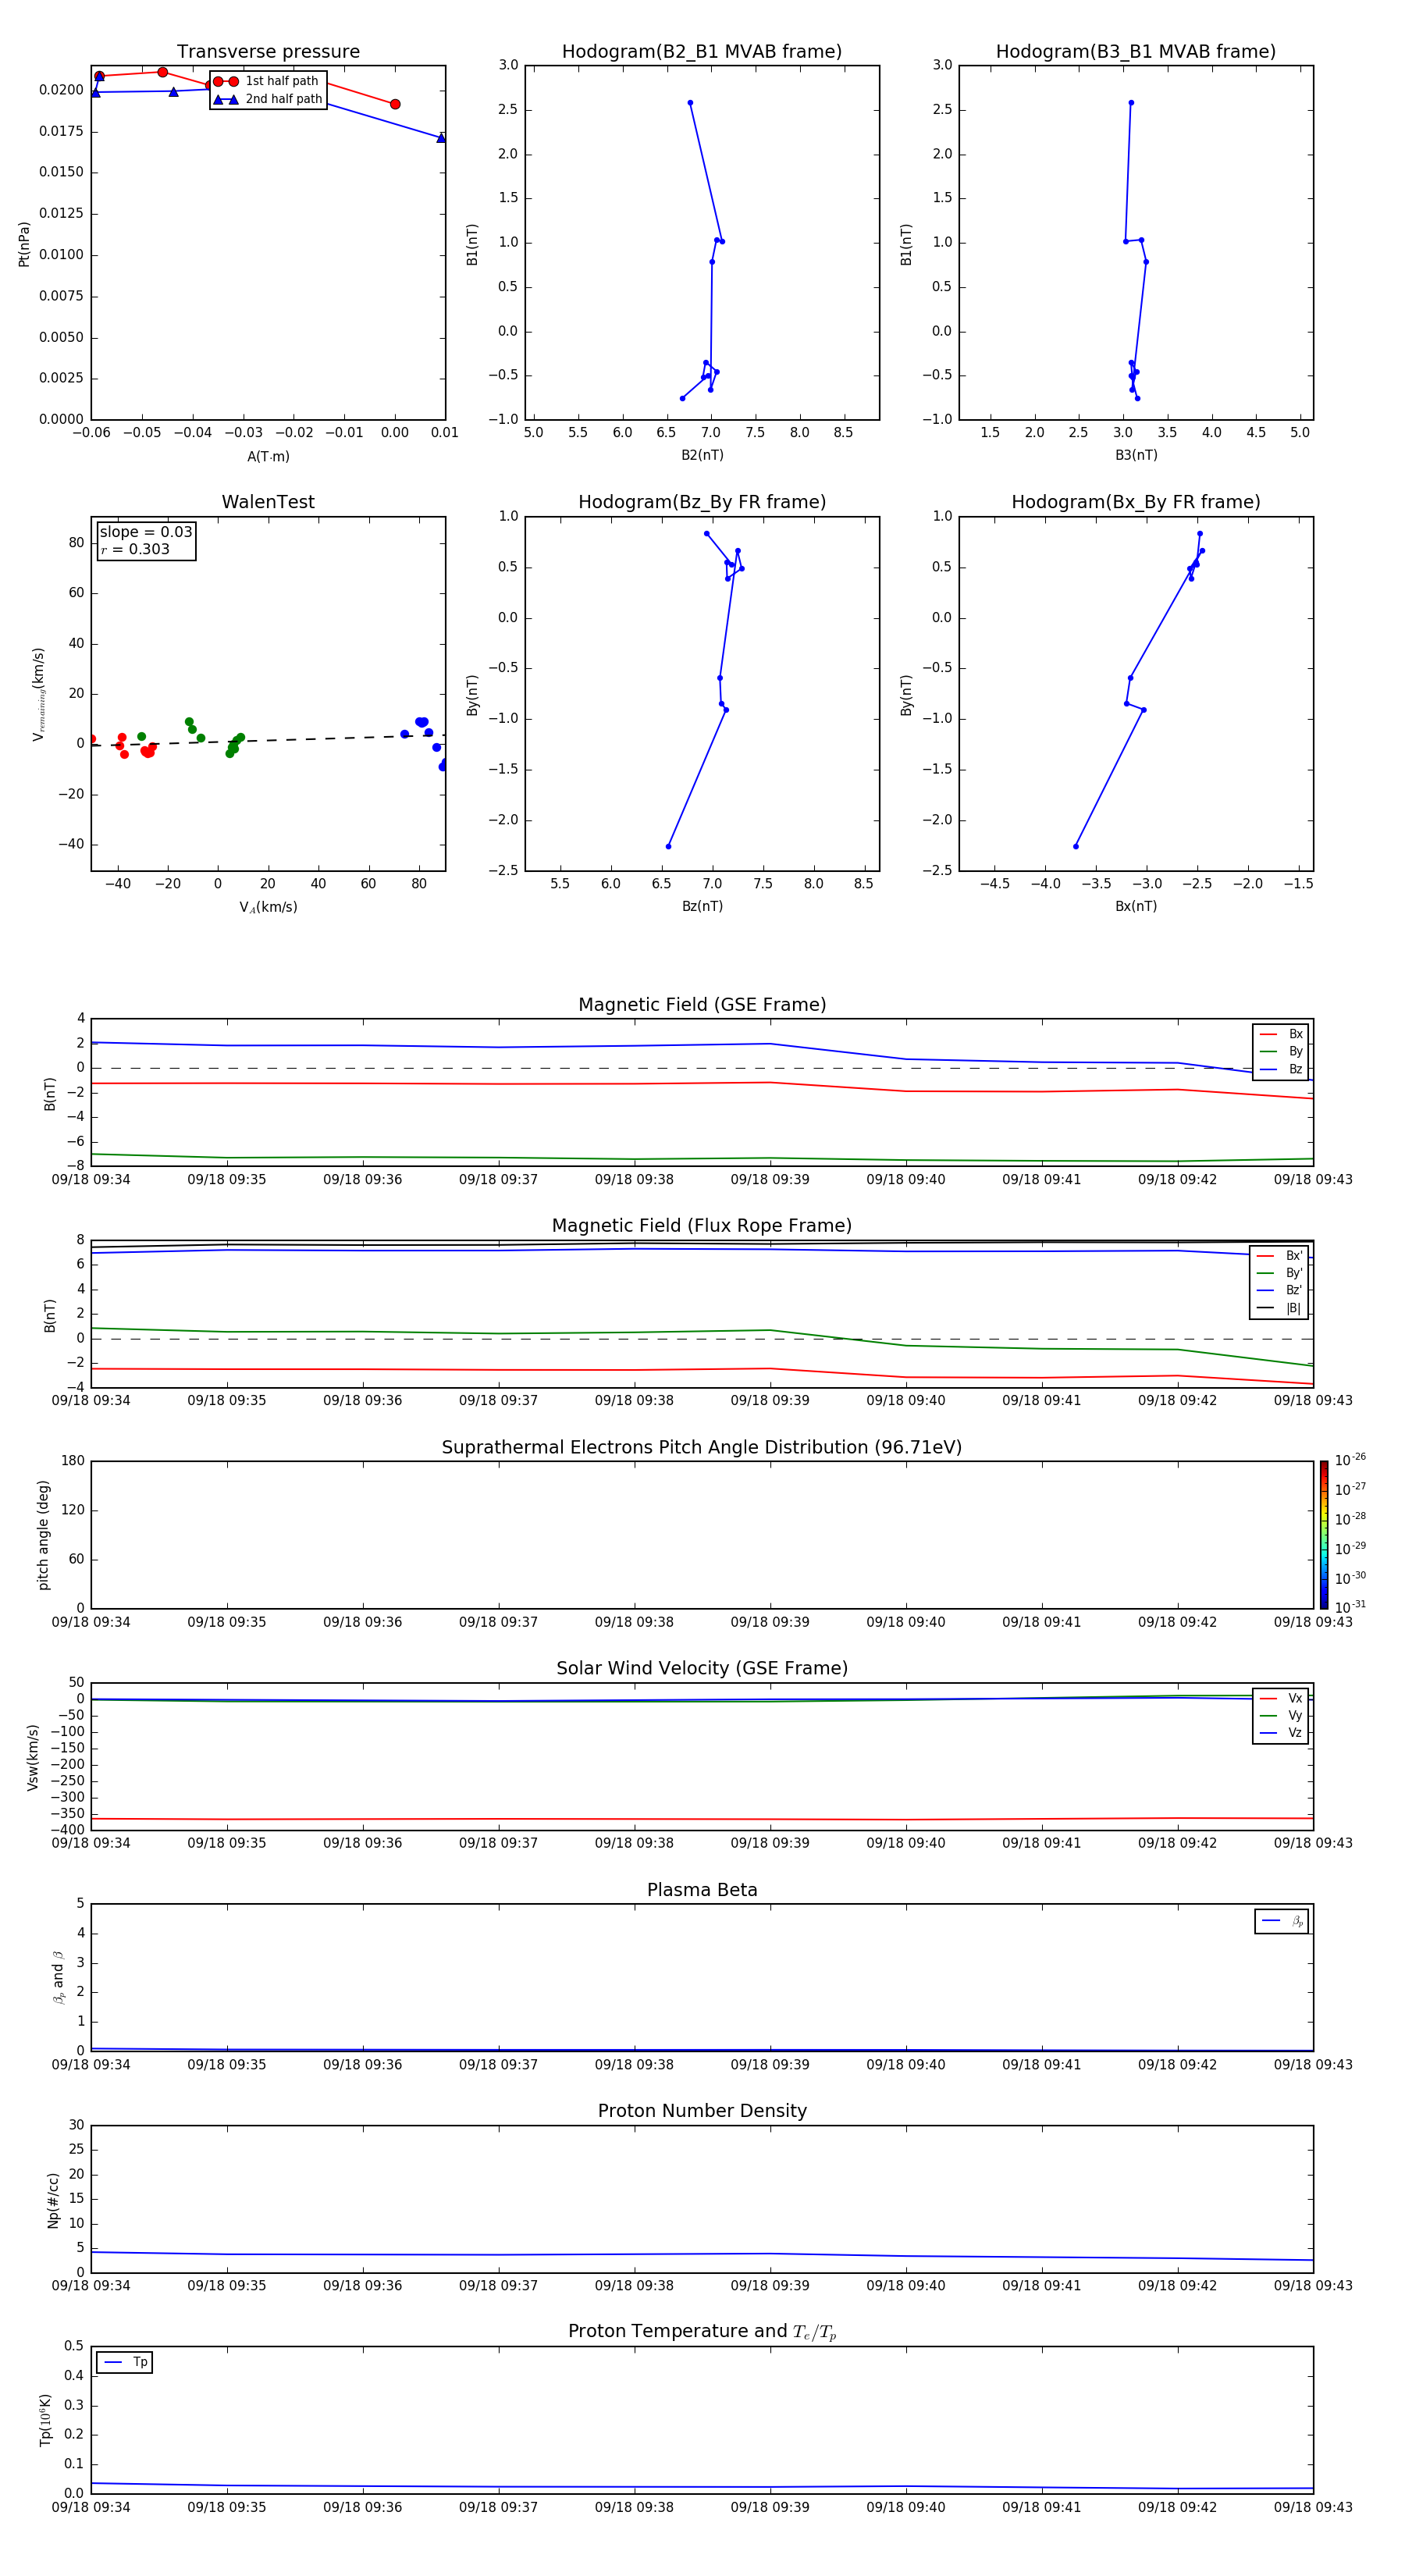Image resolution: width=1405 pixels, height=2576 pixels.
Task: Click the Vx legend entry in Solar Wind plot
Action: pos(1281,1698)
